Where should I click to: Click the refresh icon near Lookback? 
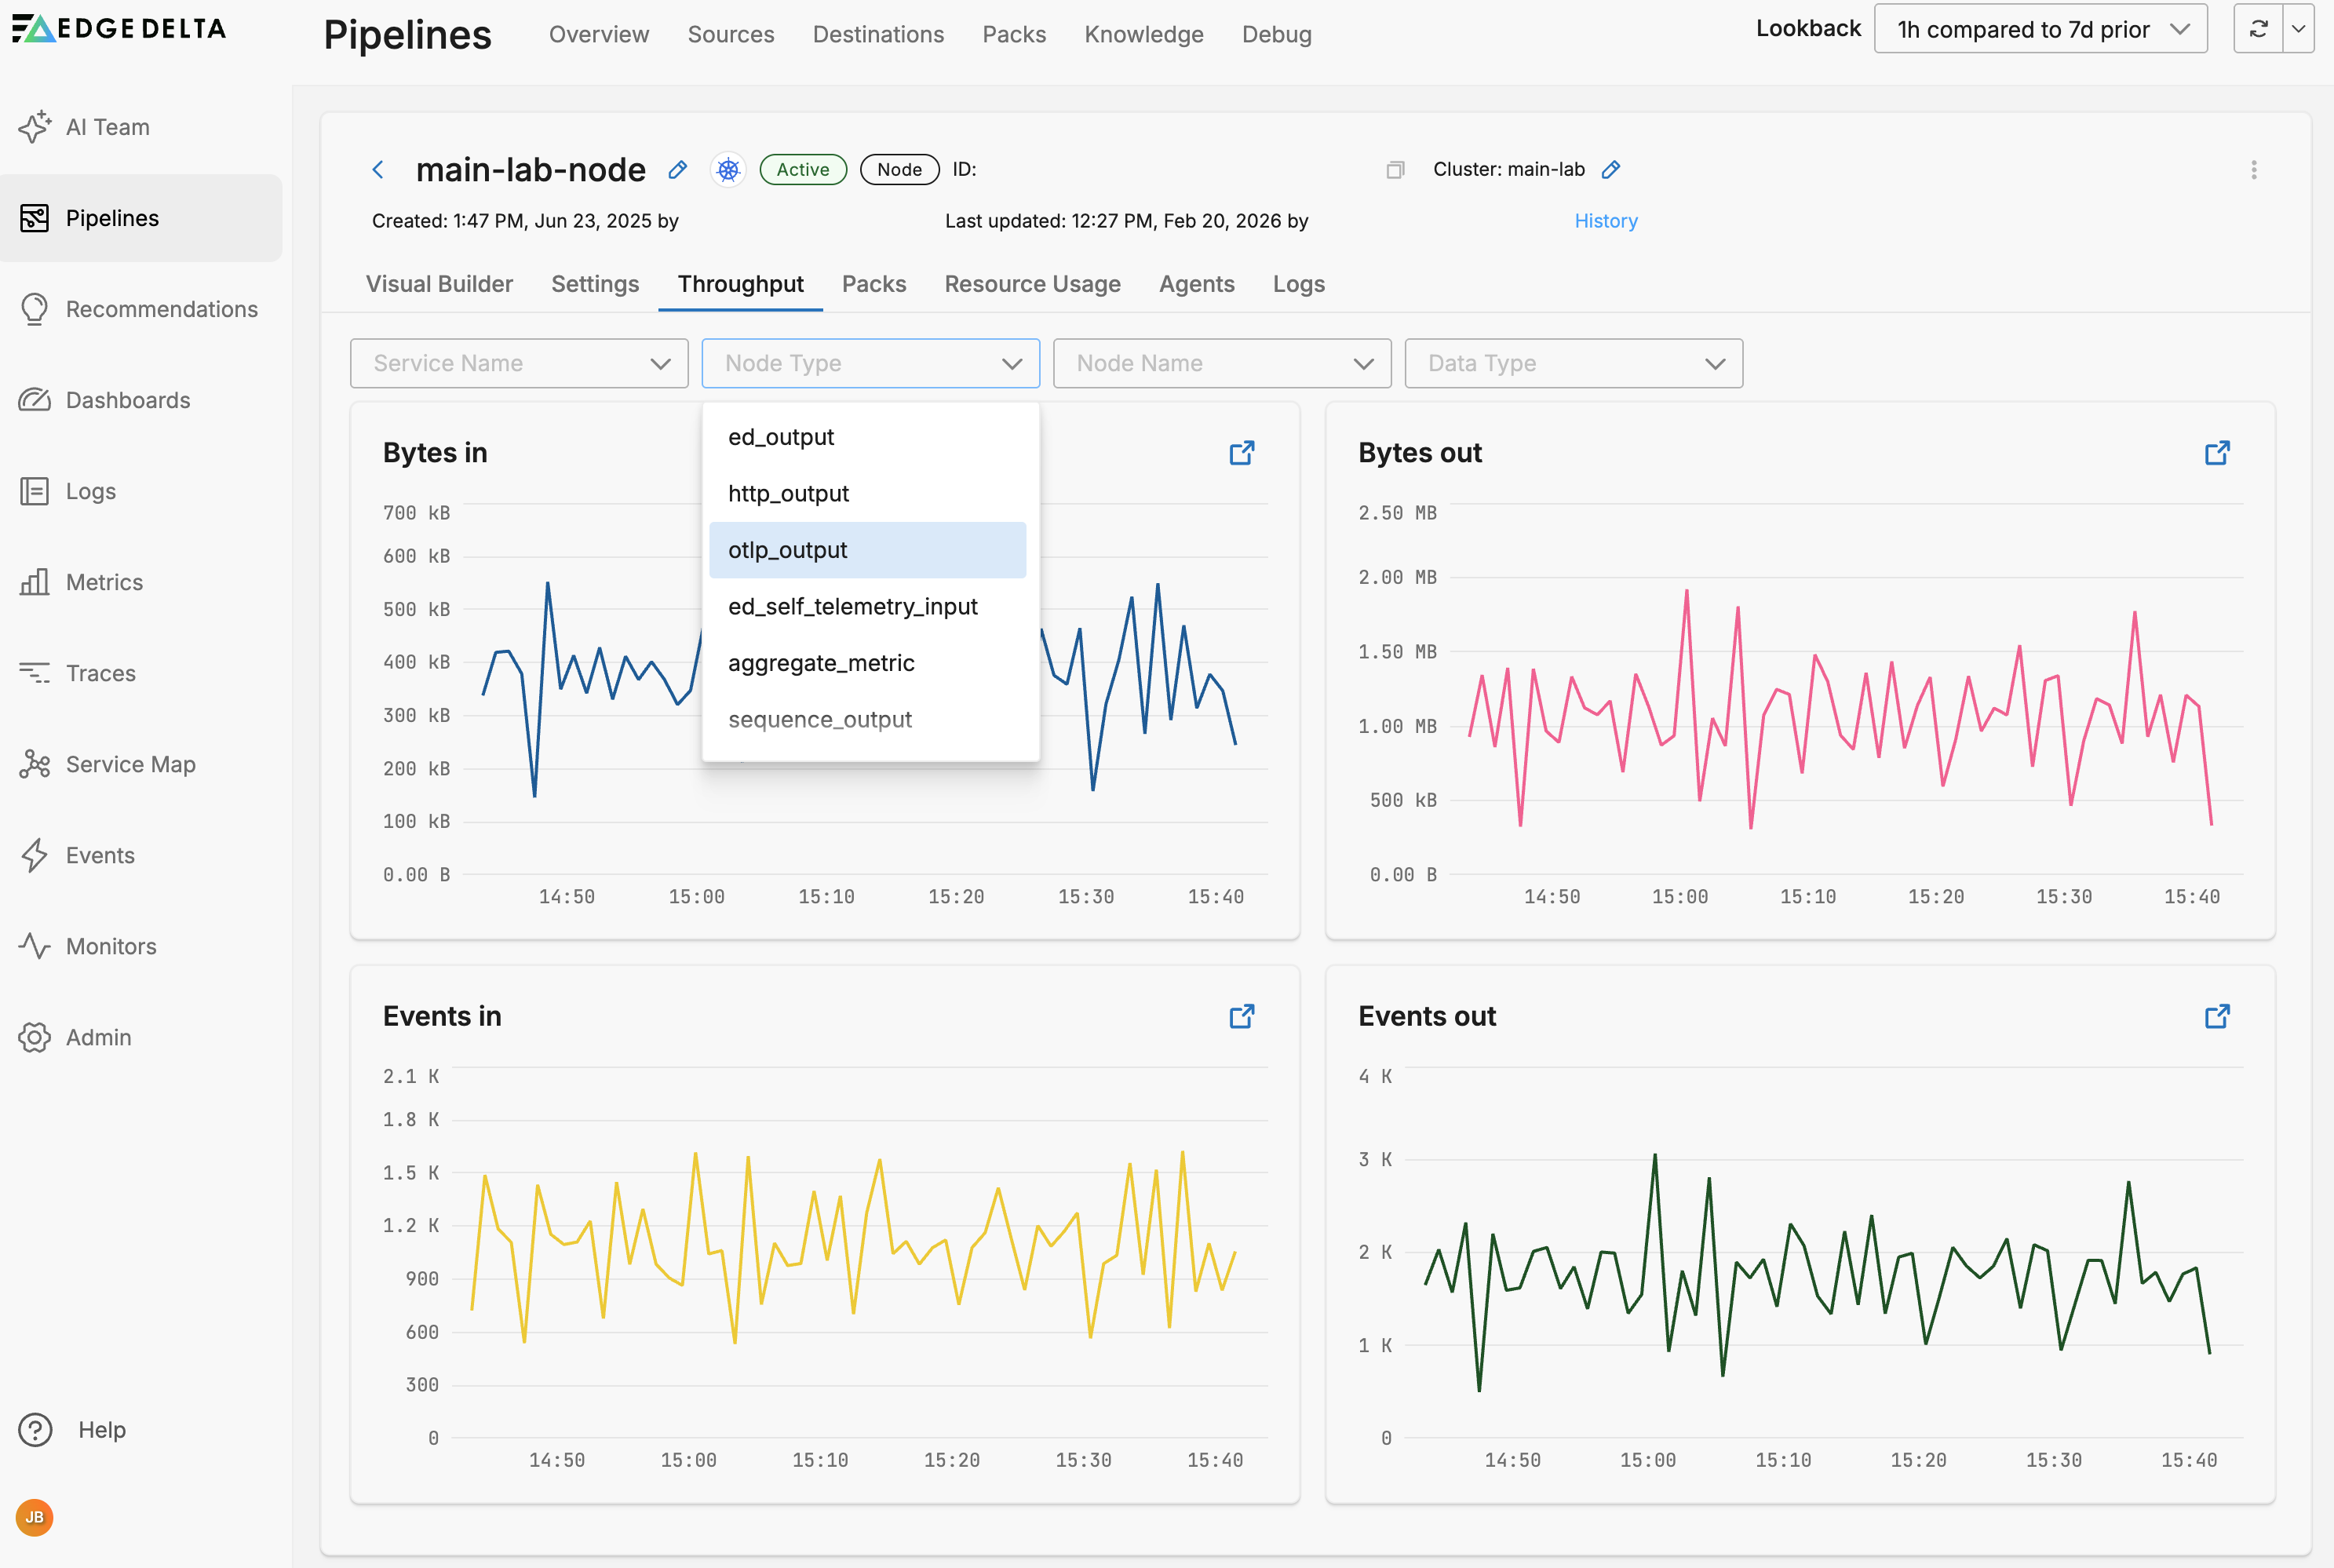click(2258, 29)
